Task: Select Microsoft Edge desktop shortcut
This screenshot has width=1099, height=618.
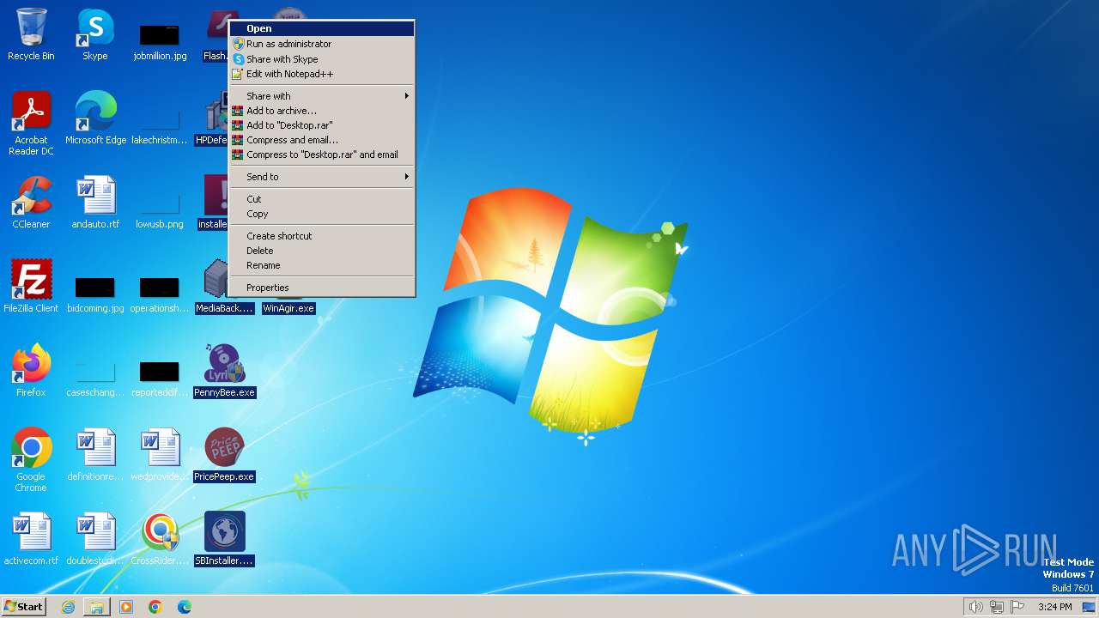Action: tap(95, 118)
